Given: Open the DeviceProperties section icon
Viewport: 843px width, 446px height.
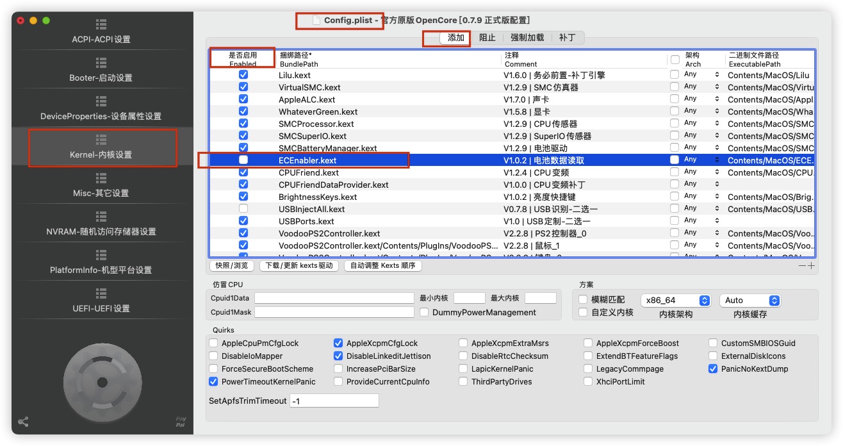Looking at the screenshot, I should click(x=101, y=101).
